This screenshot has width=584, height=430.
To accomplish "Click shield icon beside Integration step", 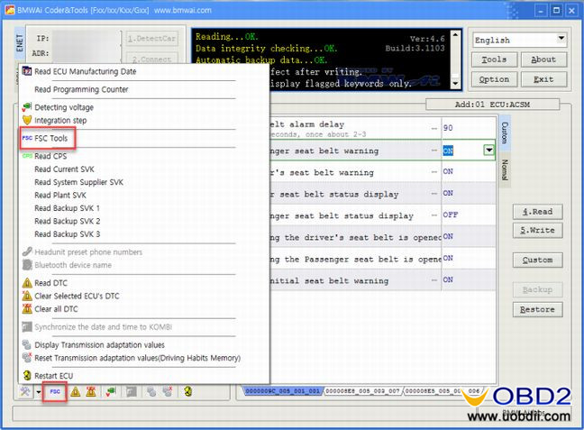I will 27,120.
